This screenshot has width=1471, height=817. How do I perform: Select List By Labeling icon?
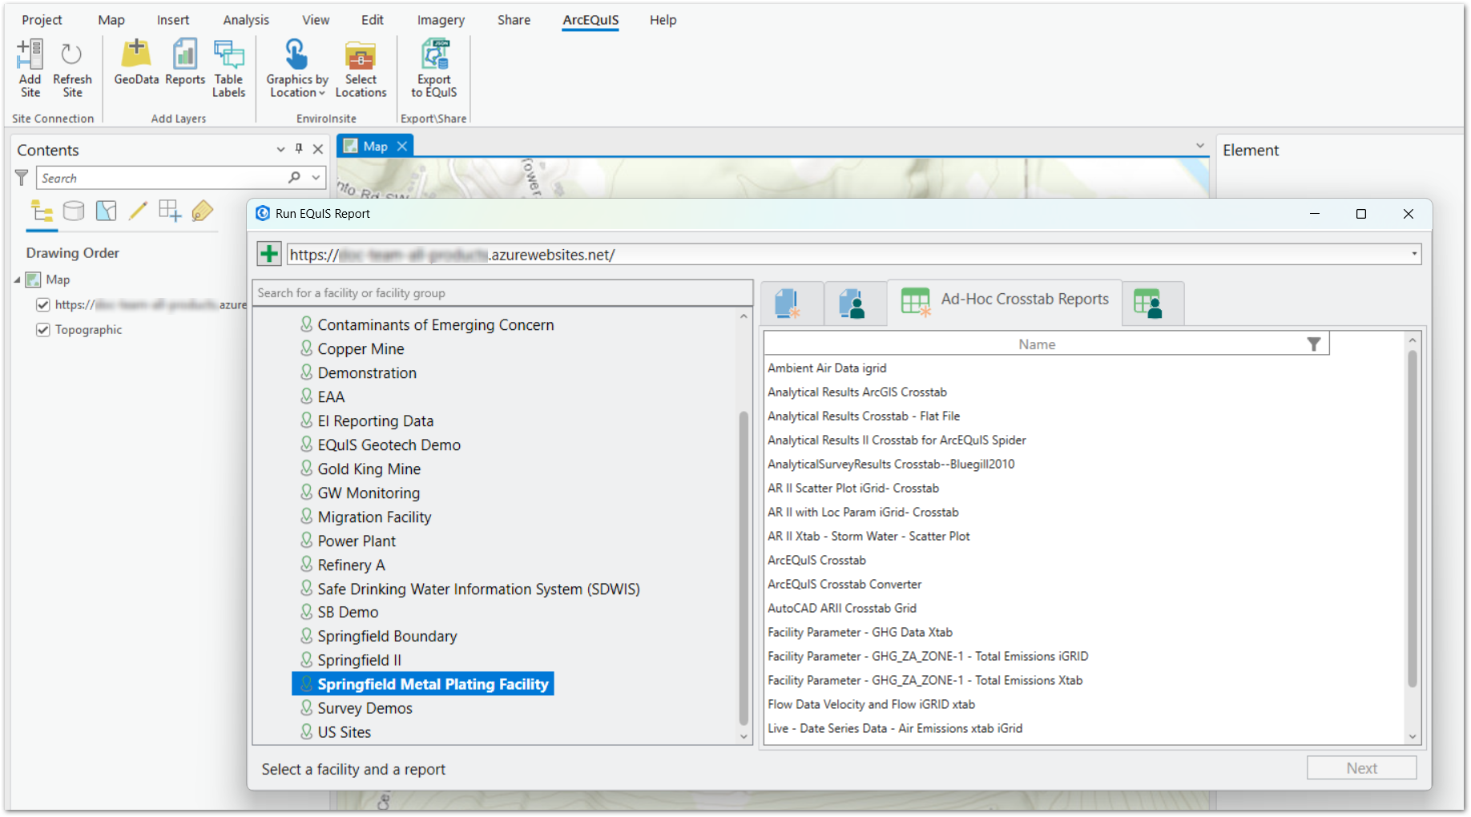tap(203, 211)
